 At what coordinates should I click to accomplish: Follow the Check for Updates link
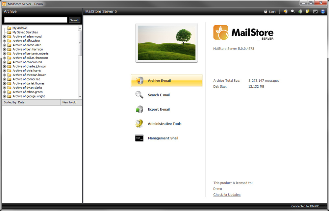[227, 195]
